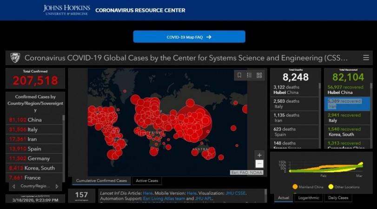Image resolution: width=377 pixels, height=209 pixels.
Task: Click the large red circle over China
Action: (194, 123)
